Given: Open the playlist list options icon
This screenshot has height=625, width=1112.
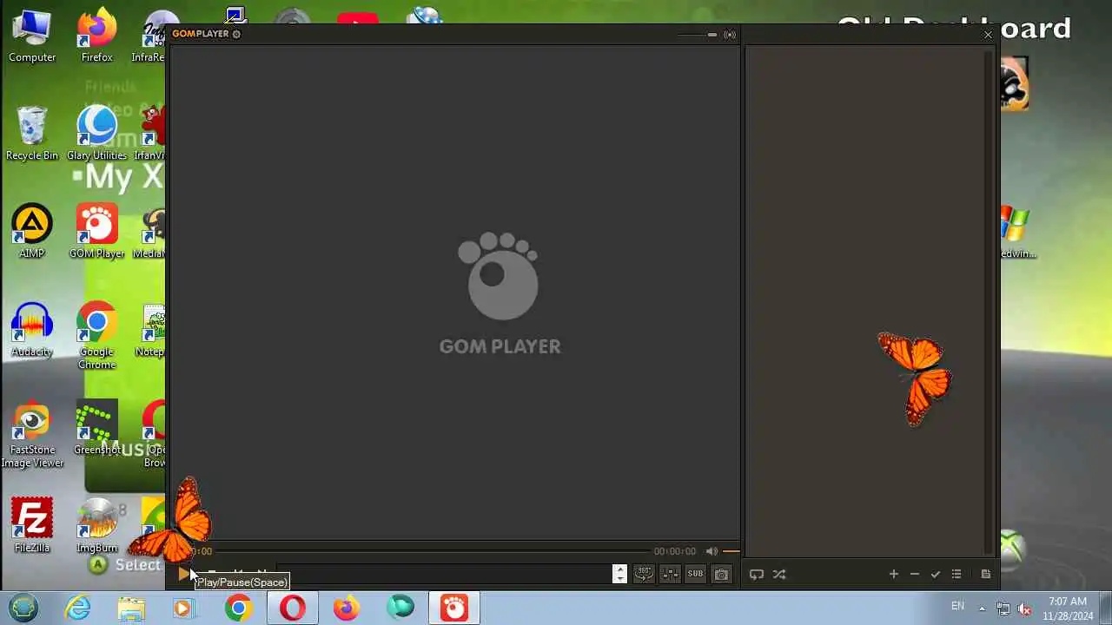Looking at the screenshot, I should coord(956,574).
